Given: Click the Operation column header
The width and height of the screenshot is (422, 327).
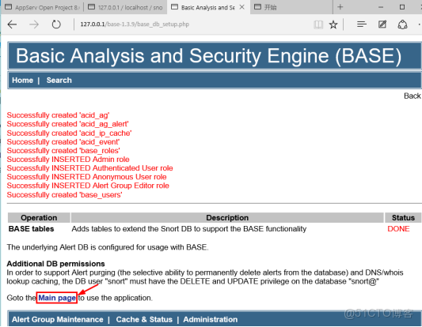Looking at the screenshot, I should (x=39, y=218).
